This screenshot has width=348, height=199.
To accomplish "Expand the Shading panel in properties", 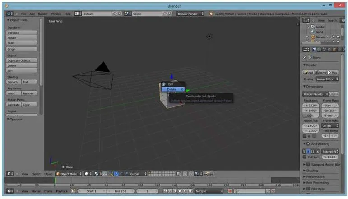I will [312, 171].
